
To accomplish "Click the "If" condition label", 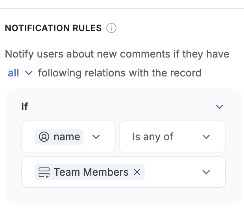I will (x=25, y=107).
